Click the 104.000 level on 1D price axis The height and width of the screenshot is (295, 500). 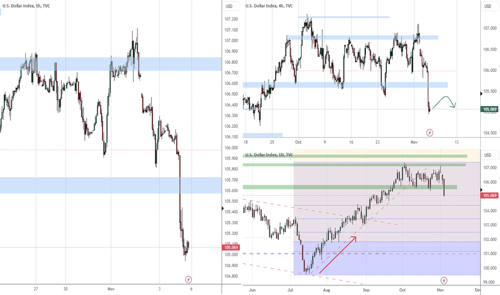[x=490, y=211]
